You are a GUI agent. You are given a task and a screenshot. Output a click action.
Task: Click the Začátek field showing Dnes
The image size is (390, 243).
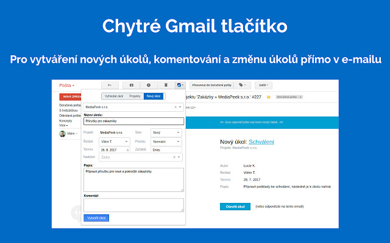pyautogui.click(x=166, y=150)
